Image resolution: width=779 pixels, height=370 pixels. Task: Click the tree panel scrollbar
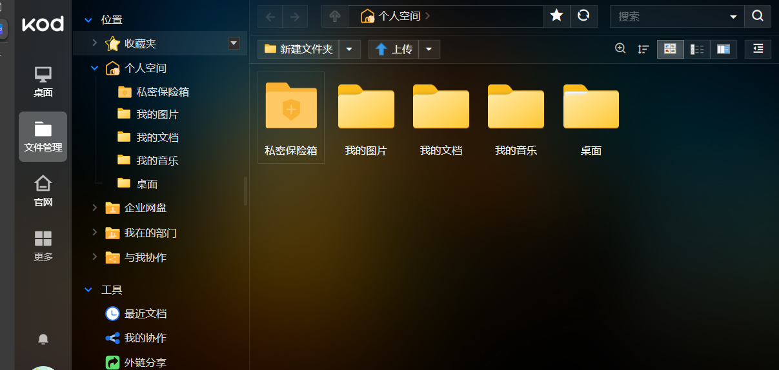[245, 191]
